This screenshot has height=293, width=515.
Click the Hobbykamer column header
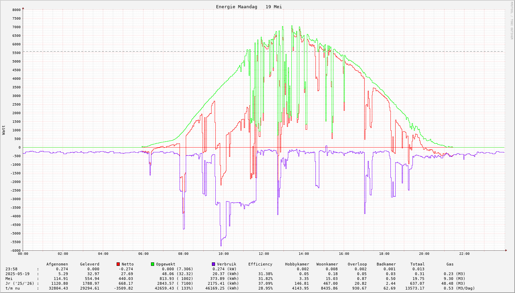(297, 264)
